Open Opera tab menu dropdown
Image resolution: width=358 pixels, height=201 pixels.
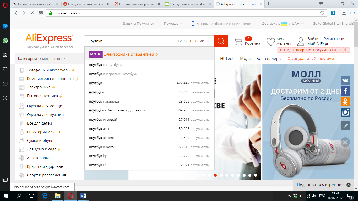pyautogui.click(x=321, y=4)
